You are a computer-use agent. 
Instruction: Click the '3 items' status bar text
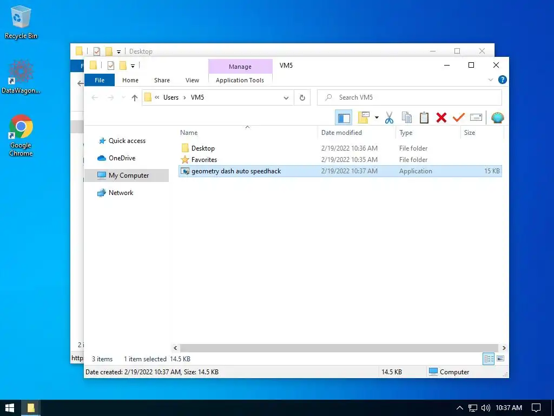pos(102,359)
